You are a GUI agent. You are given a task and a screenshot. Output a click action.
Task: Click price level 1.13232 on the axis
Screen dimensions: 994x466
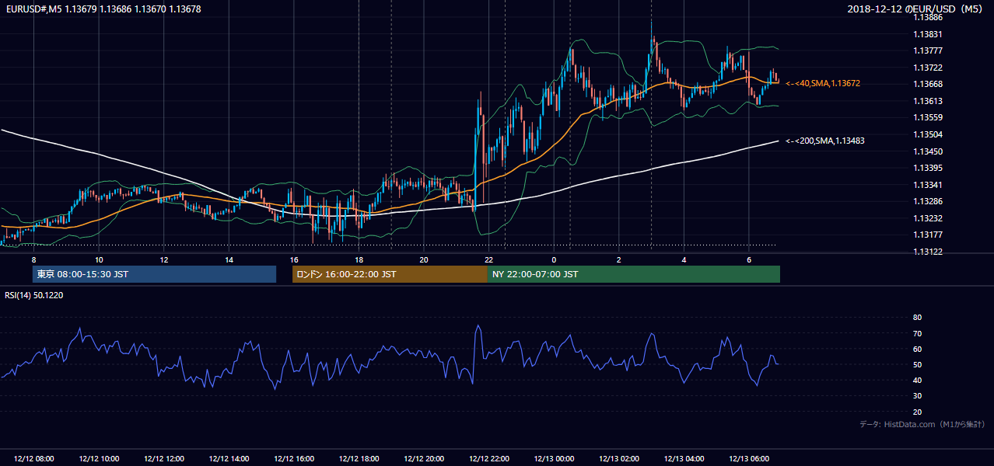929,218
